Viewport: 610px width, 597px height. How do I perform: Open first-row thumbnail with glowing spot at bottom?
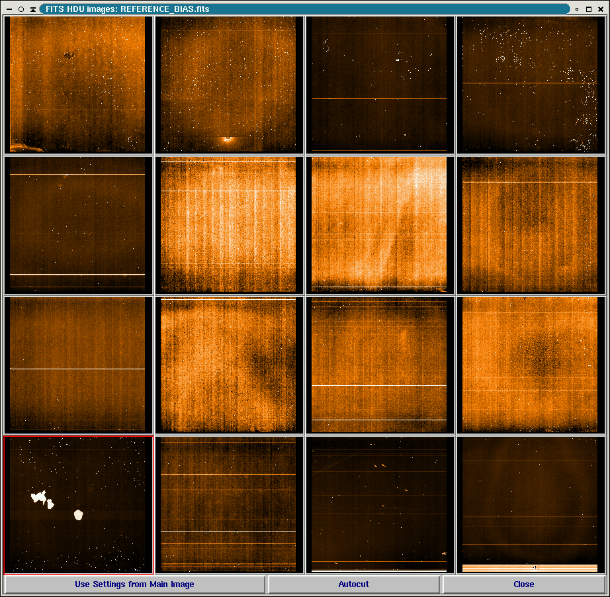229,85
